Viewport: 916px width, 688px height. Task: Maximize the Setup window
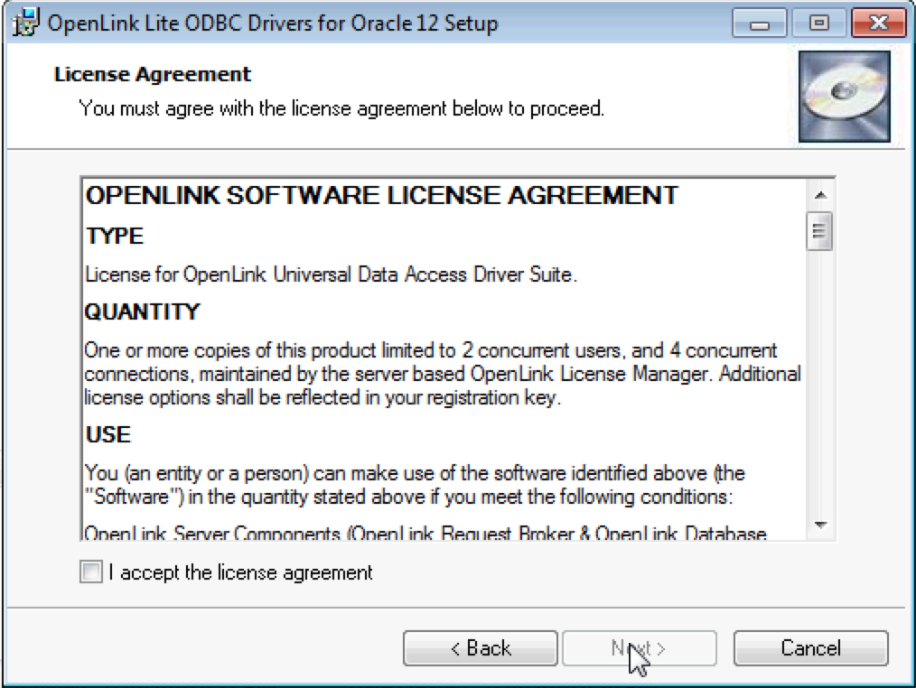click(x=818, y=23)
